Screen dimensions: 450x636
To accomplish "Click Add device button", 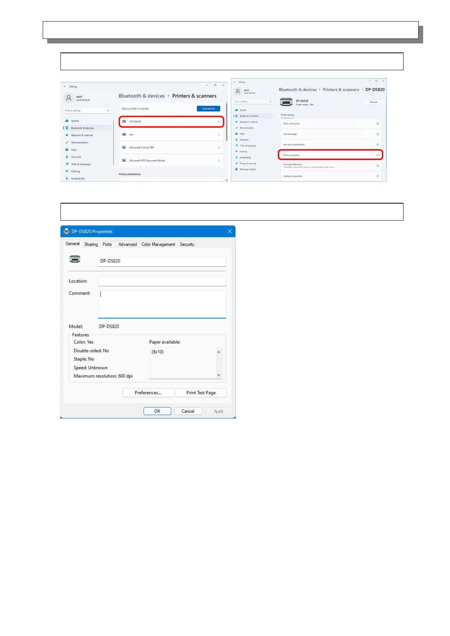I will [x=209, y=109].
